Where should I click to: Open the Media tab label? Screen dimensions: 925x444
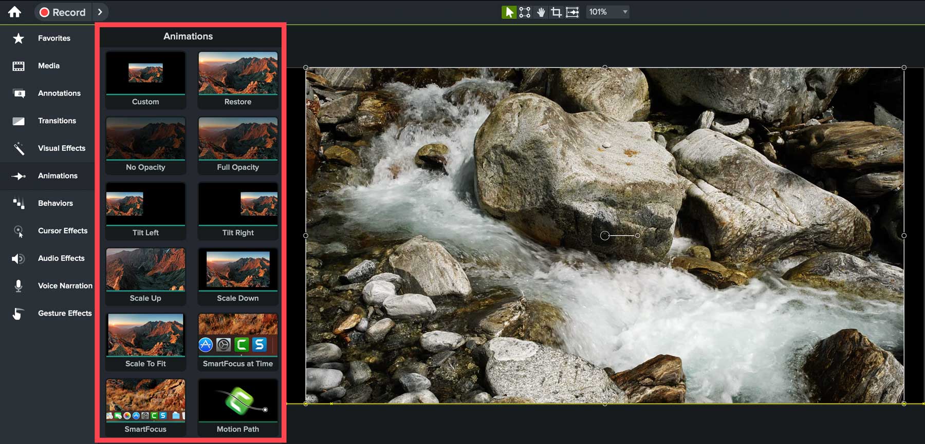pos(49,66)
